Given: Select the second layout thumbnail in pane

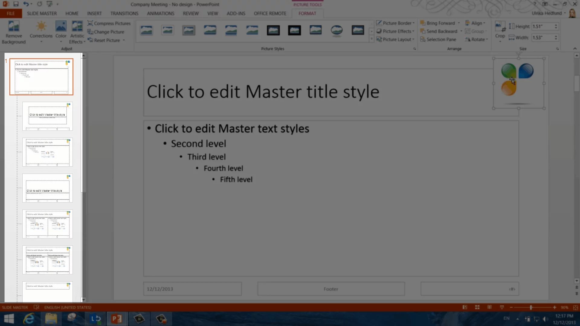Looking at the screenshot, I should coord(47,116).
